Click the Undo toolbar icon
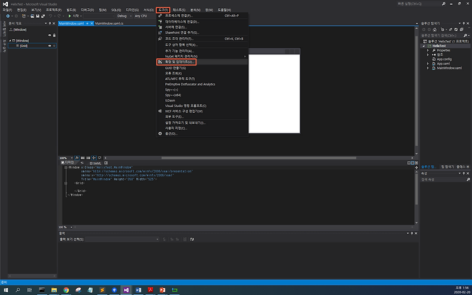 coord(51,16)
